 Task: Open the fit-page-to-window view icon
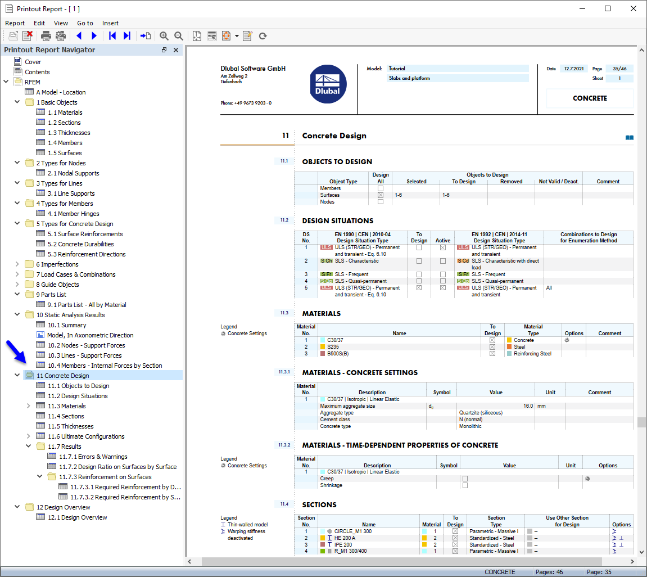(x=197, y=35)
